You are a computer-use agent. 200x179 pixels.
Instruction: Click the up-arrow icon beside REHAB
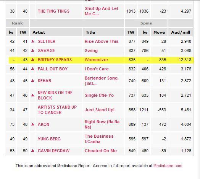pos(33,81)
